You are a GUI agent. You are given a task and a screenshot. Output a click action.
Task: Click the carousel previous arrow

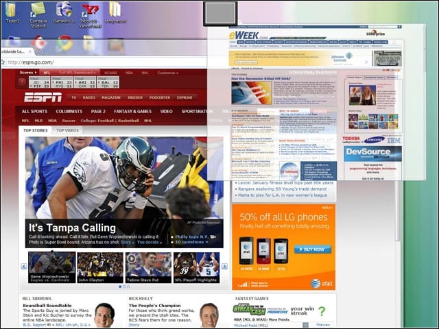24,267
